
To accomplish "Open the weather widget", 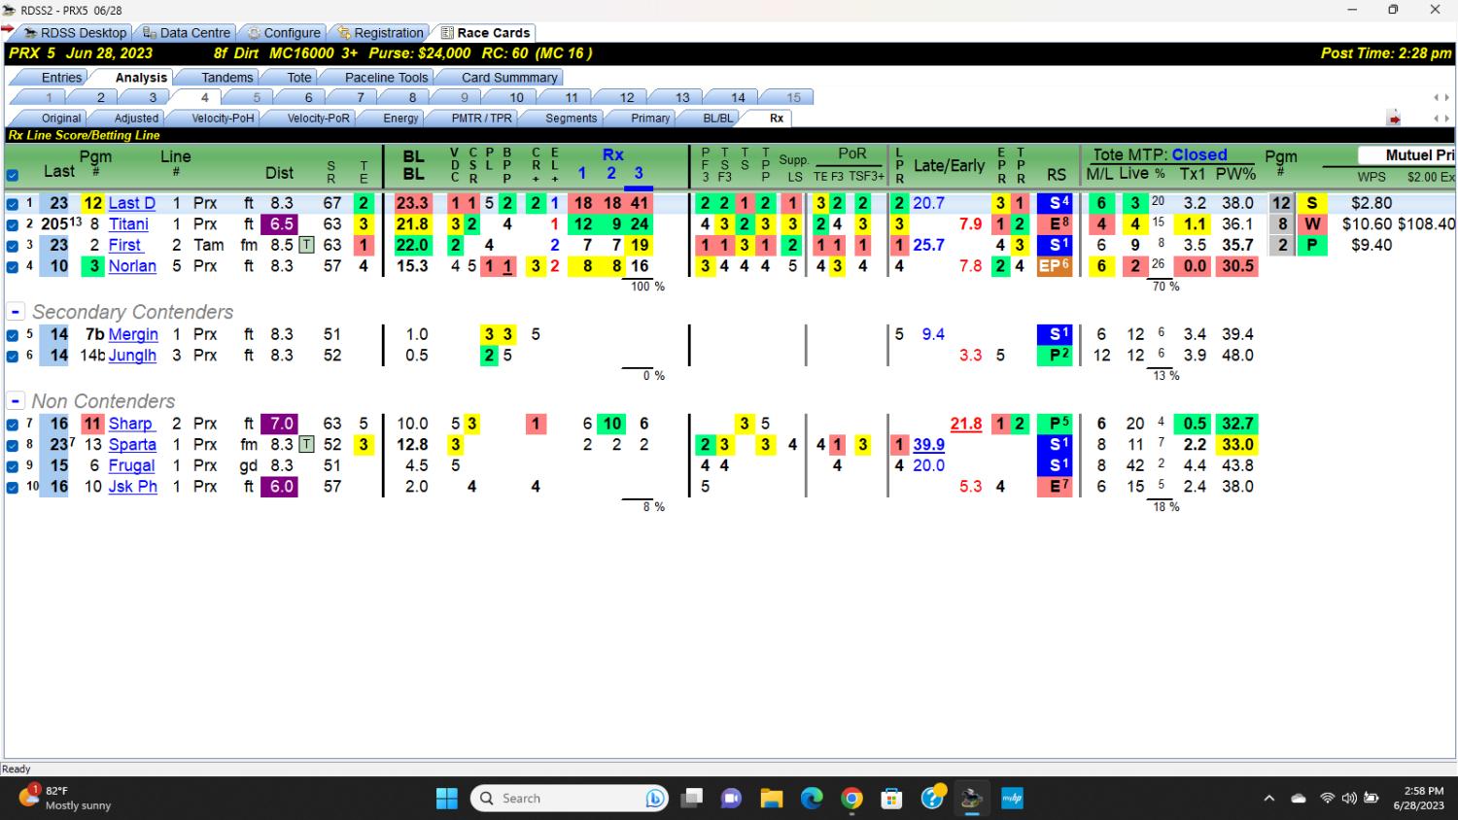I will (64, 798).
